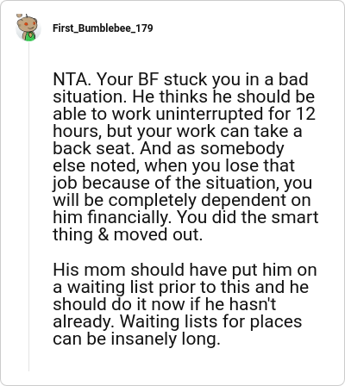The width and height of the screenshot is (345, 386).
Task: Click the text "Your BF stuck you"
Action: (x=166, y=79)
